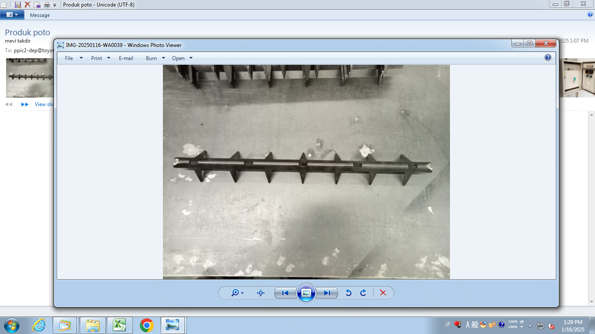Screen dimensions: 595x334
Task: Open Excel from the taskbar
Action: pos(119,325)
